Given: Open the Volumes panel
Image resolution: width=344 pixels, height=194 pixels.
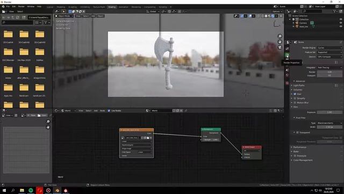Looking at the screenshot, I should click(x=298, y=90).
